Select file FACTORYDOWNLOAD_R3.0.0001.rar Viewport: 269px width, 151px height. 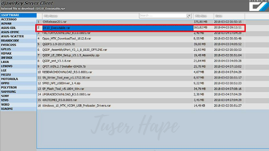pos(66,33)
